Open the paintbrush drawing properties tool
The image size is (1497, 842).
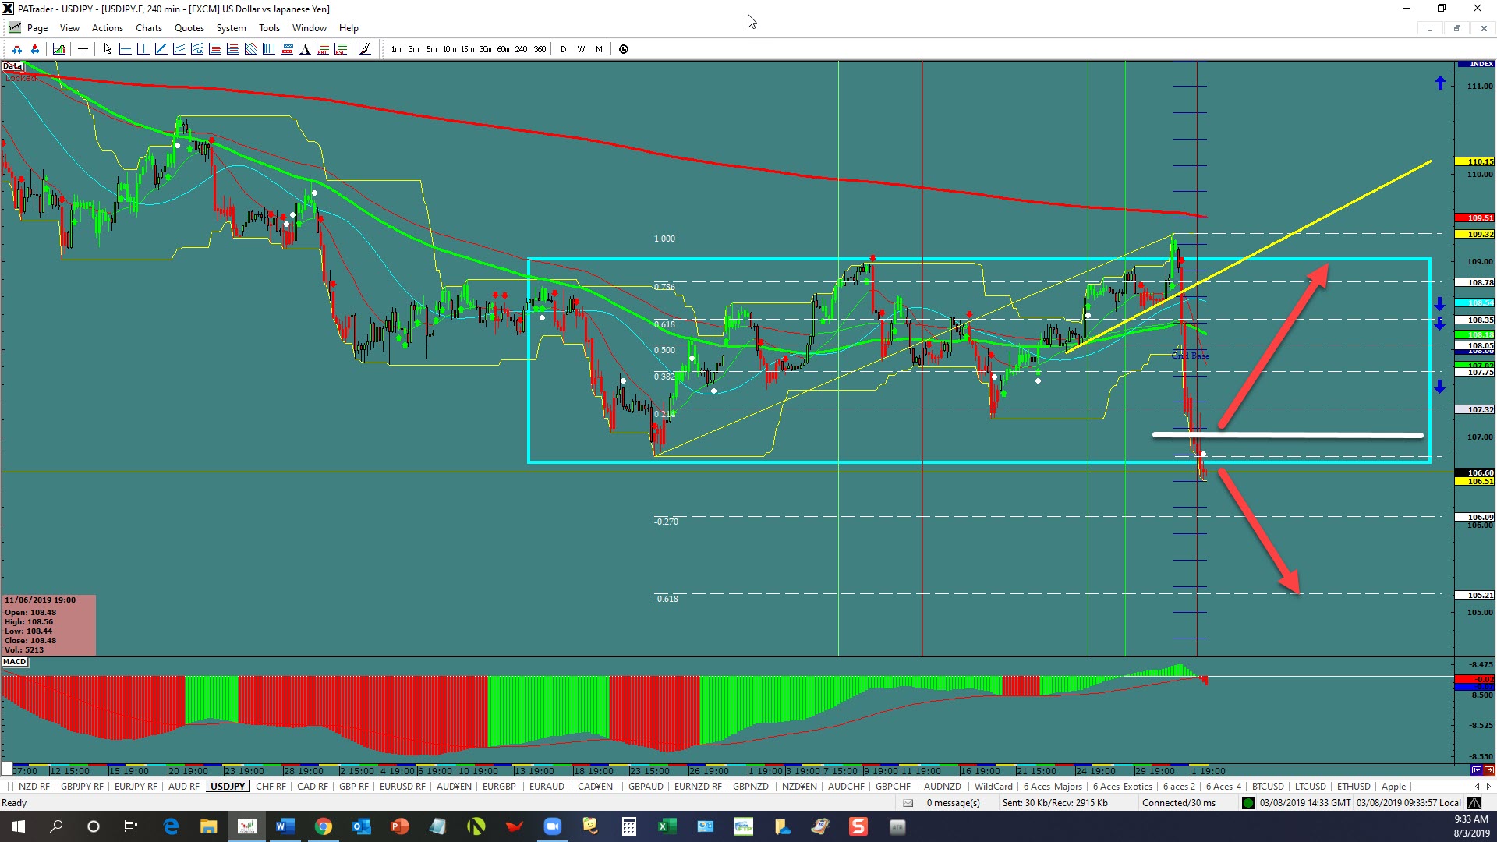(x=364, y=49)
